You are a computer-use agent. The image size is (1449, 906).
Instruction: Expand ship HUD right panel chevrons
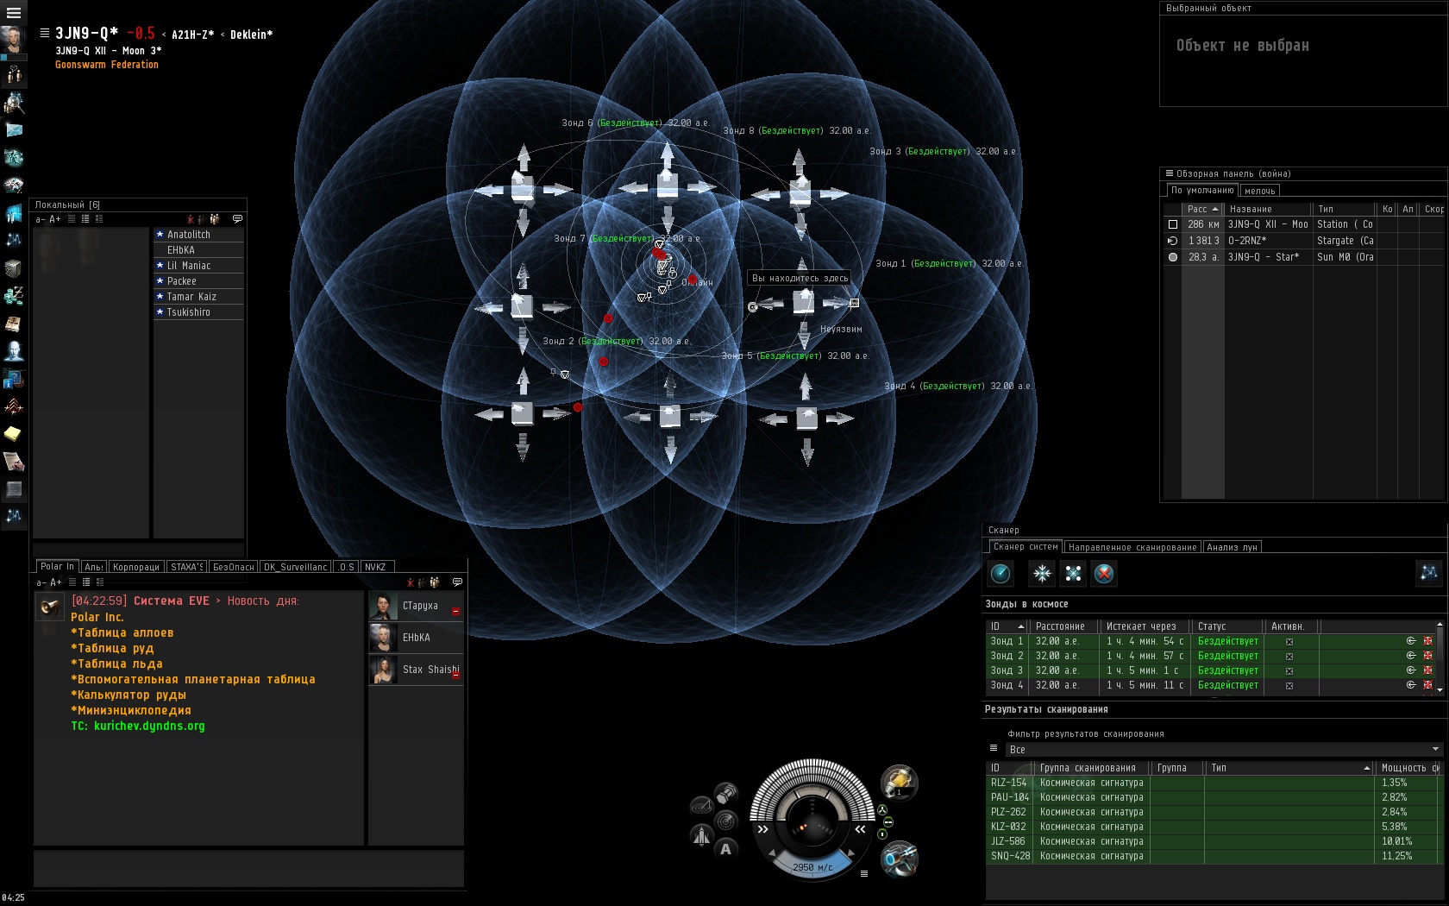[x=860, y=829]
